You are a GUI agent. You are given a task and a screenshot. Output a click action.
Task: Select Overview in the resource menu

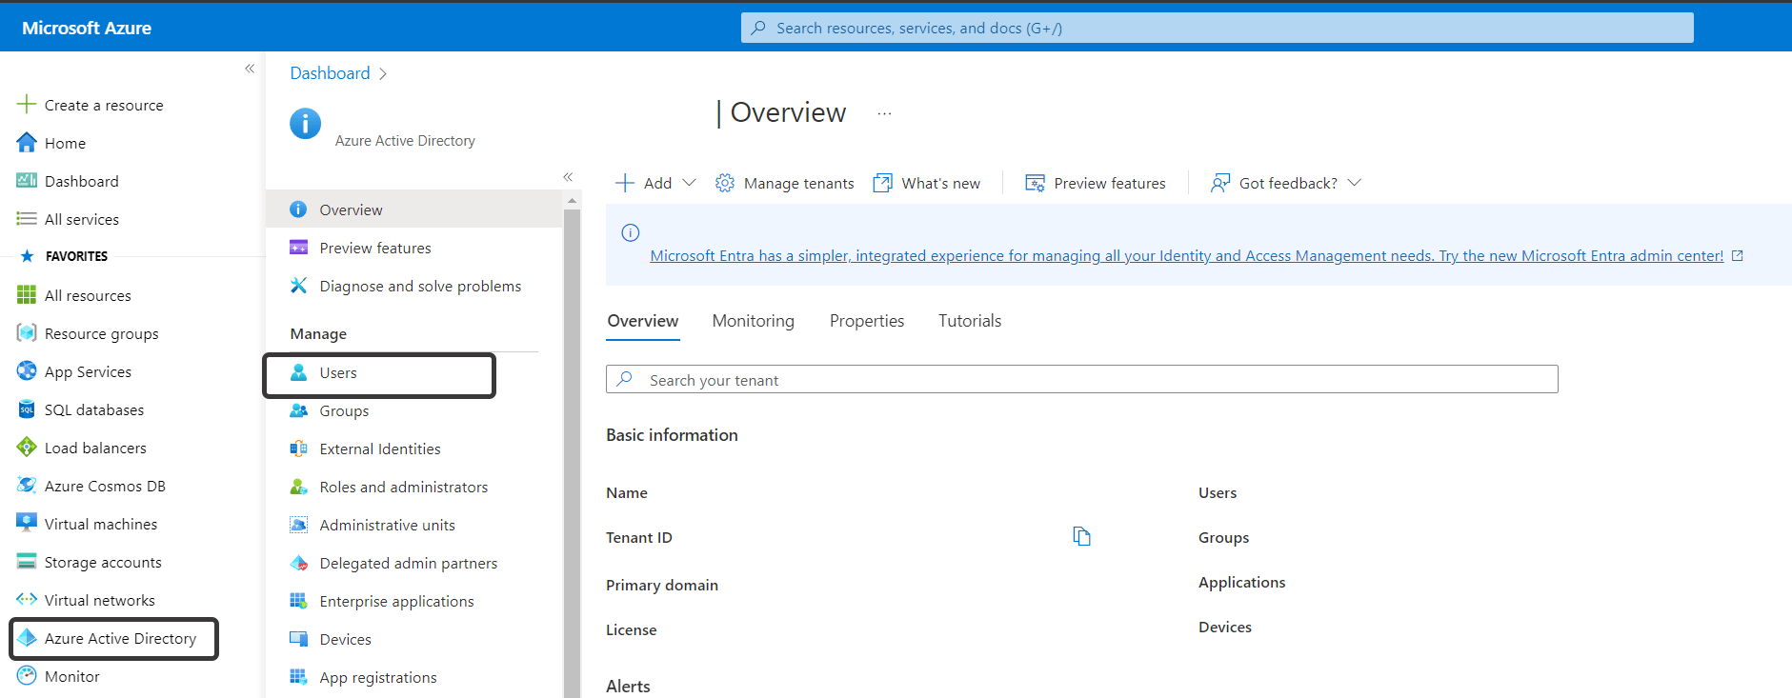tap(413, 209)
